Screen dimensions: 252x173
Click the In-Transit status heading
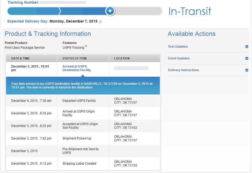pos(190,11)
